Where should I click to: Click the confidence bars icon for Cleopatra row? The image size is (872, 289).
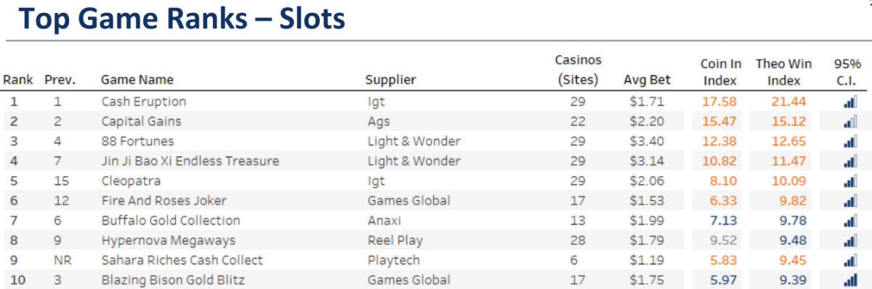[x=850, y=181]
